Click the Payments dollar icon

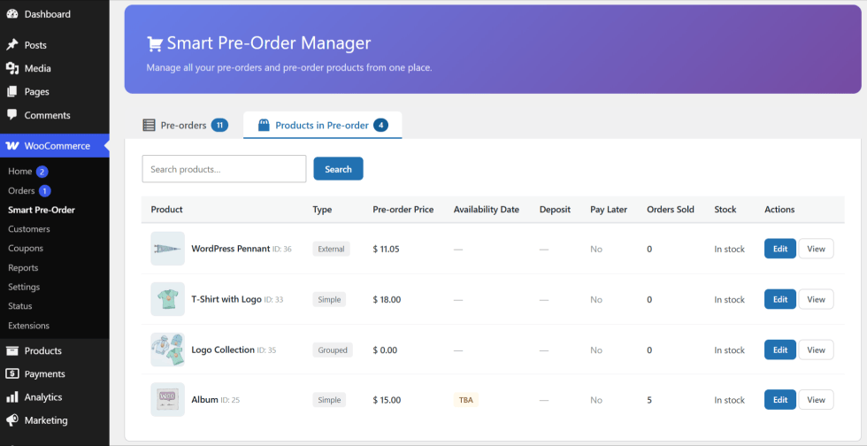click(12, 373)
